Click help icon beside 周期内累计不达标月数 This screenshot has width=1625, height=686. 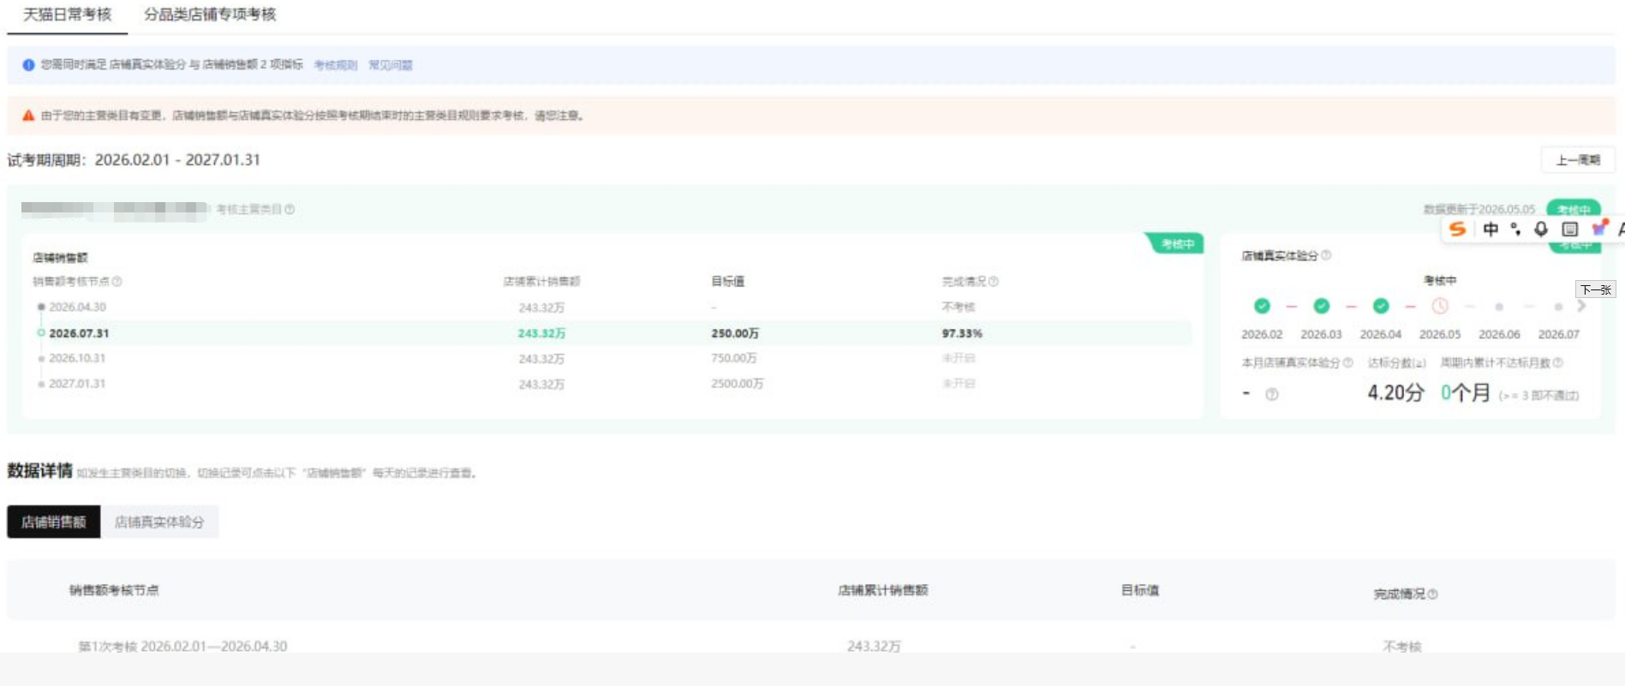(x=1558, y=362)
